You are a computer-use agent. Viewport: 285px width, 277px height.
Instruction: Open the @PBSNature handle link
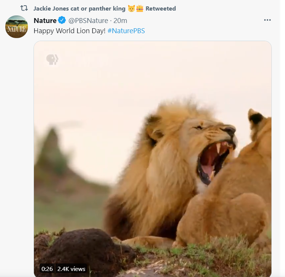[88, 20]
